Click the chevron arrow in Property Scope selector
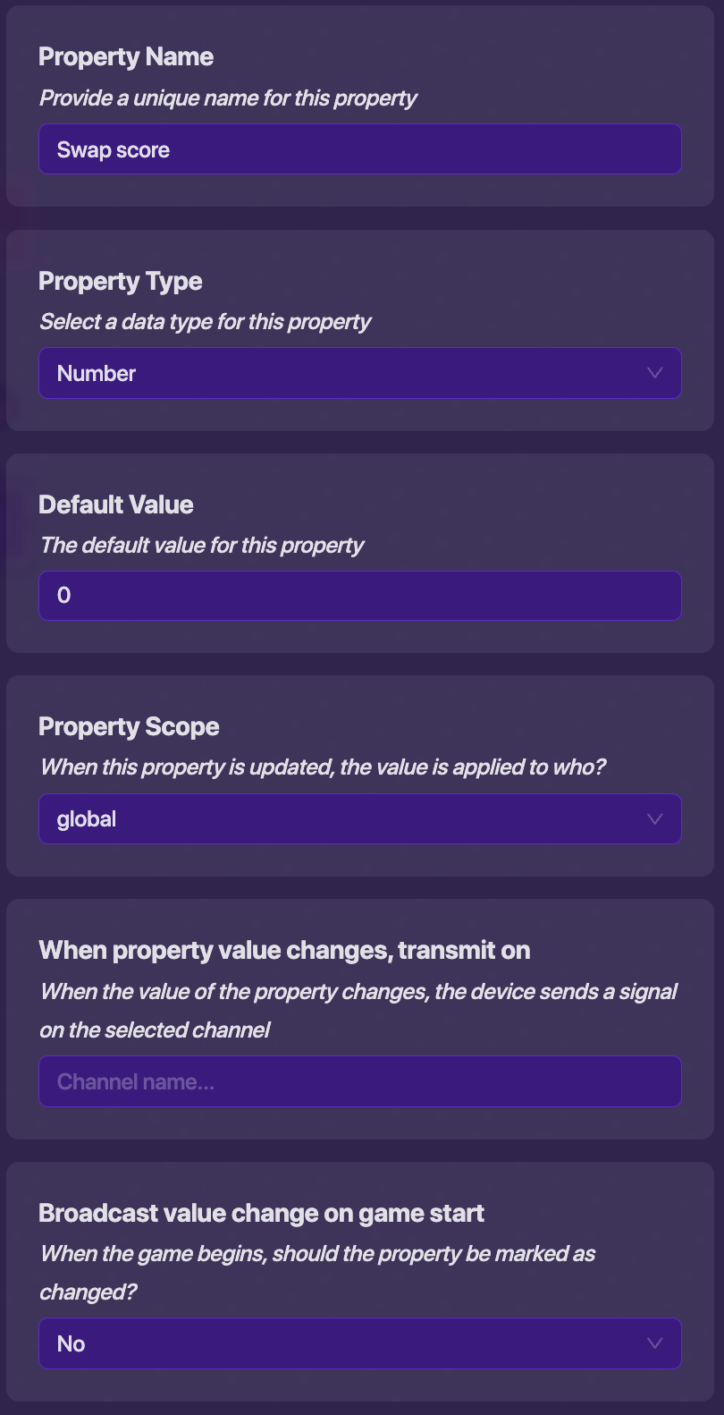The image size is (724, 1415). (654, 819)
